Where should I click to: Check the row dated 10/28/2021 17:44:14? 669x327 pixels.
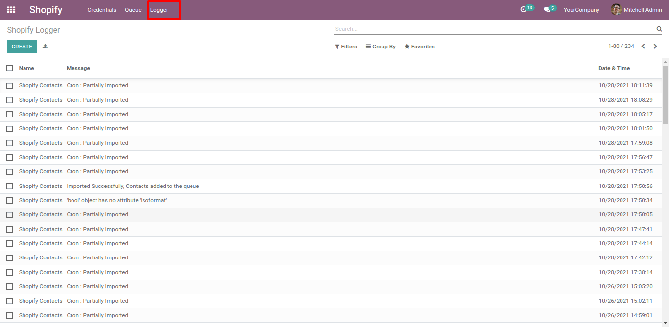coord(9,244)
